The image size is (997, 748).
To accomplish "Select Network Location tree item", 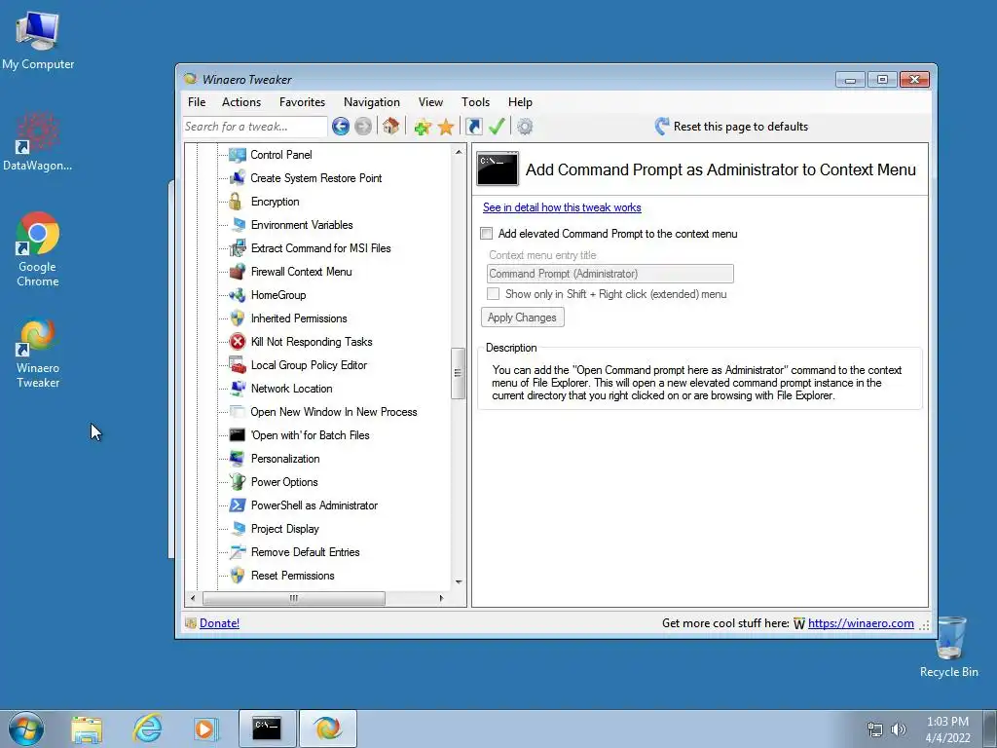I will click(x=291, y=389).
